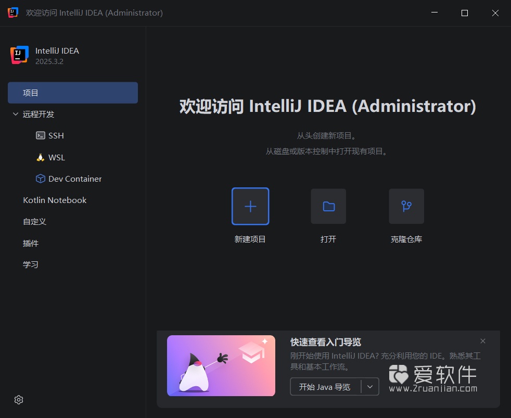Click the Open folder icon
511x418 pixels.
point(328,206)
